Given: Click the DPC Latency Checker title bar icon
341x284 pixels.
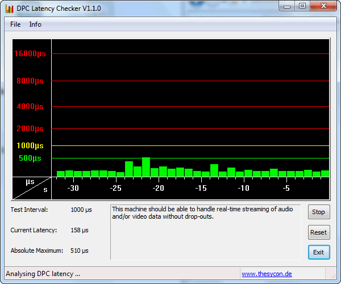Looking at the screenshot, I should coord(9,9).
